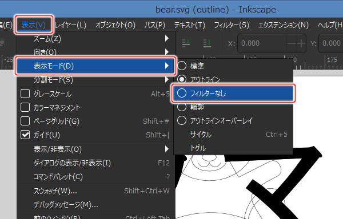Toggle the カラーマネジメント checkbox
343x219 pixels.
click(25, 107)
